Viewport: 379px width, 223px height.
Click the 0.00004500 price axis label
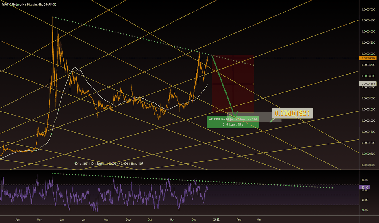[368, 65]
